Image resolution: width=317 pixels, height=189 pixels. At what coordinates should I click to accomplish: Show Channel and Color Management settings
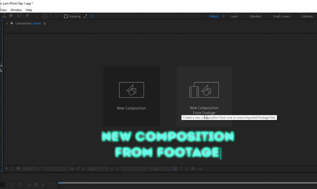[83, 169]
